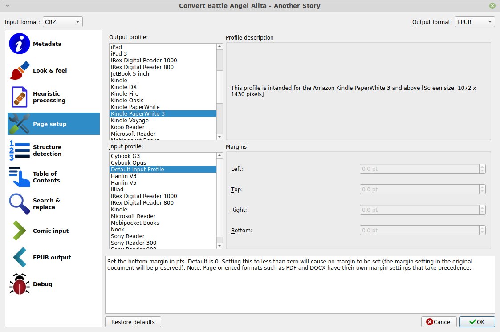This screenshot has height=332, width=500.
Task: Open the window menu arrow in title bar
Action: (8, 6)
